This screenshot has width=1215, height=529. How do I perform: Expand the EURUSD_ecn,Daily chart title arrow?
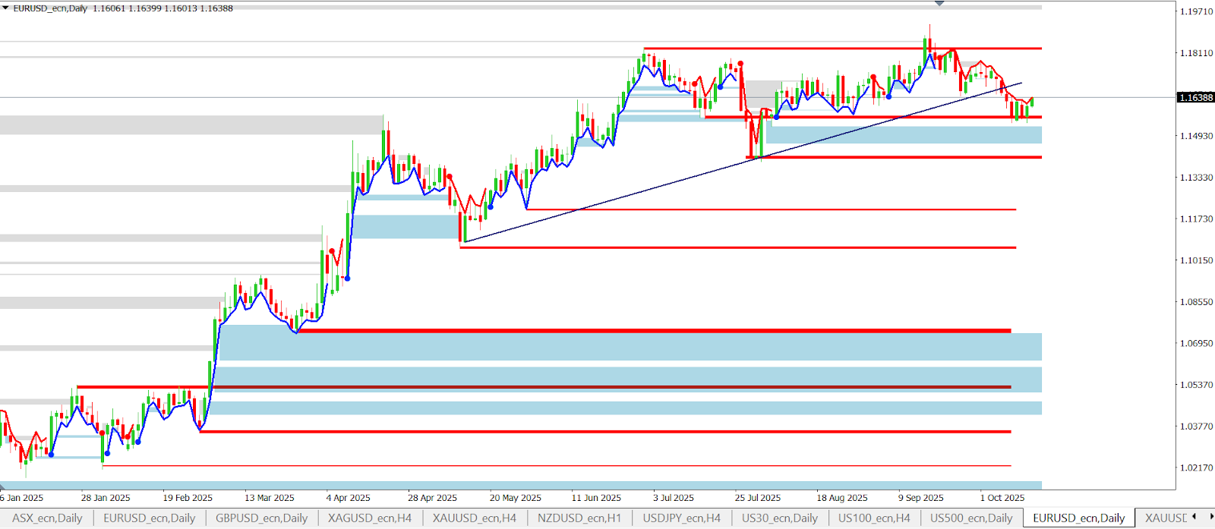[x=5, y=8]
